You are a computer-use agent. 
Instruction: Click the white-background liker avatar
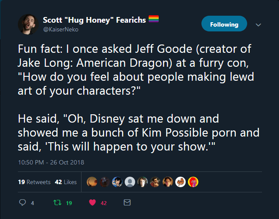tap(180, 182)
